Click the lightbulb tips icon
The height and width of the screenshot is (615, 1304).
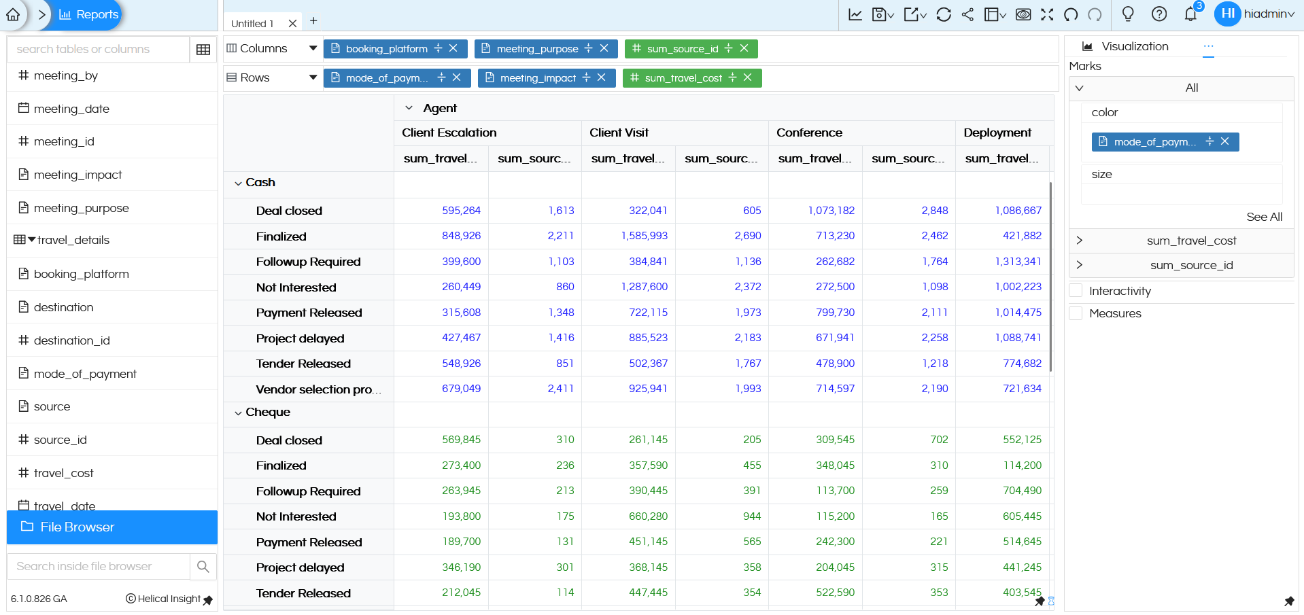[x=1127, y=14]
